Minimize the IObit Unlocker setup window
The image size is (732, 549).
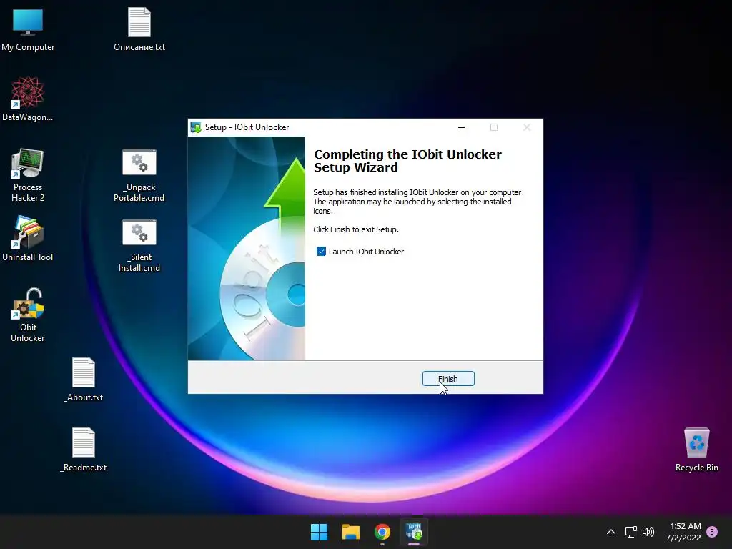coord(462,127)
